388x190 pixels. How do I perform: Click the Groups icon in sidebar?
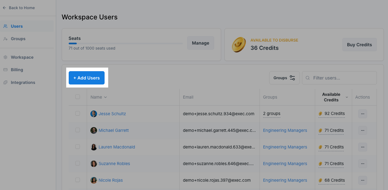click(x=5, y=39)
